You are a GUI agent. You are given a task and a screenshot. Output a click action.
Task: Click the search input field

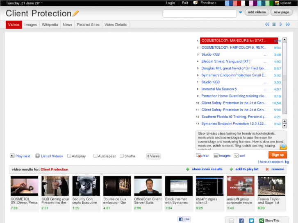click(x=200, y=14)
